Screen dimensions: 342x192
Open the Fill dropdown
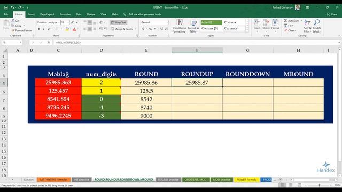click(x=289, y=26)
